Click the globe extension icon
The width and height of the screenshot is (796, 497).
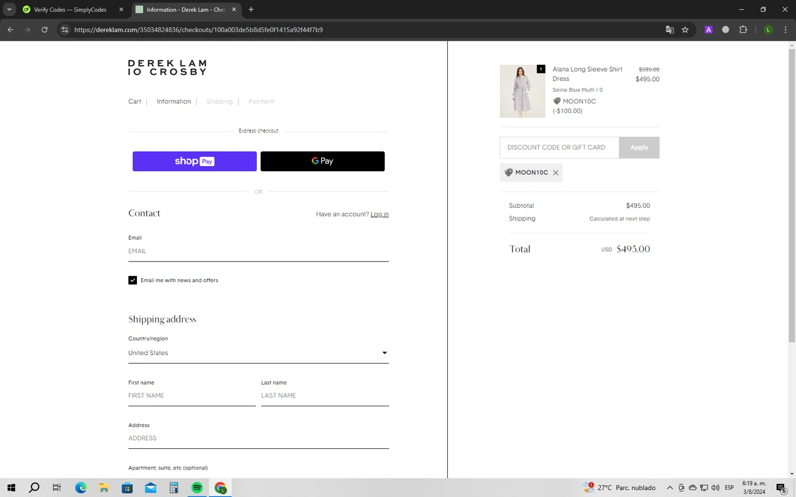tap(725, 30)
